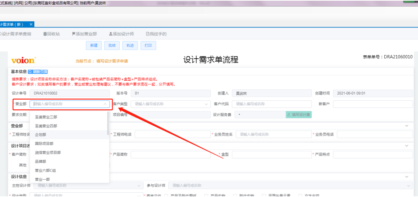Collapse the 设计项目名称 section chevron

coord(407,146)
